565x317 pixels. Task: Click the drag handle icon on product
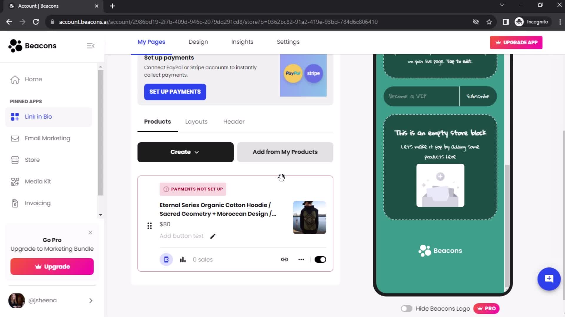(149, 225)
